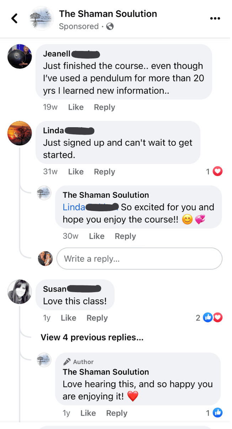This screenshot has height=429, width=232.
Task: Tap thumbs-up reaction on author's reply
Action: (217, 413)
